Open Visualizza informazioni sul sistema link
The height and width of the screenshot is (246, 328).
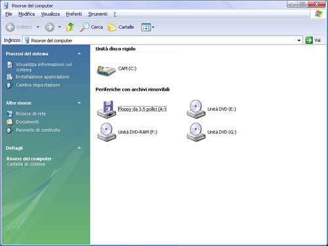(44, 67)
